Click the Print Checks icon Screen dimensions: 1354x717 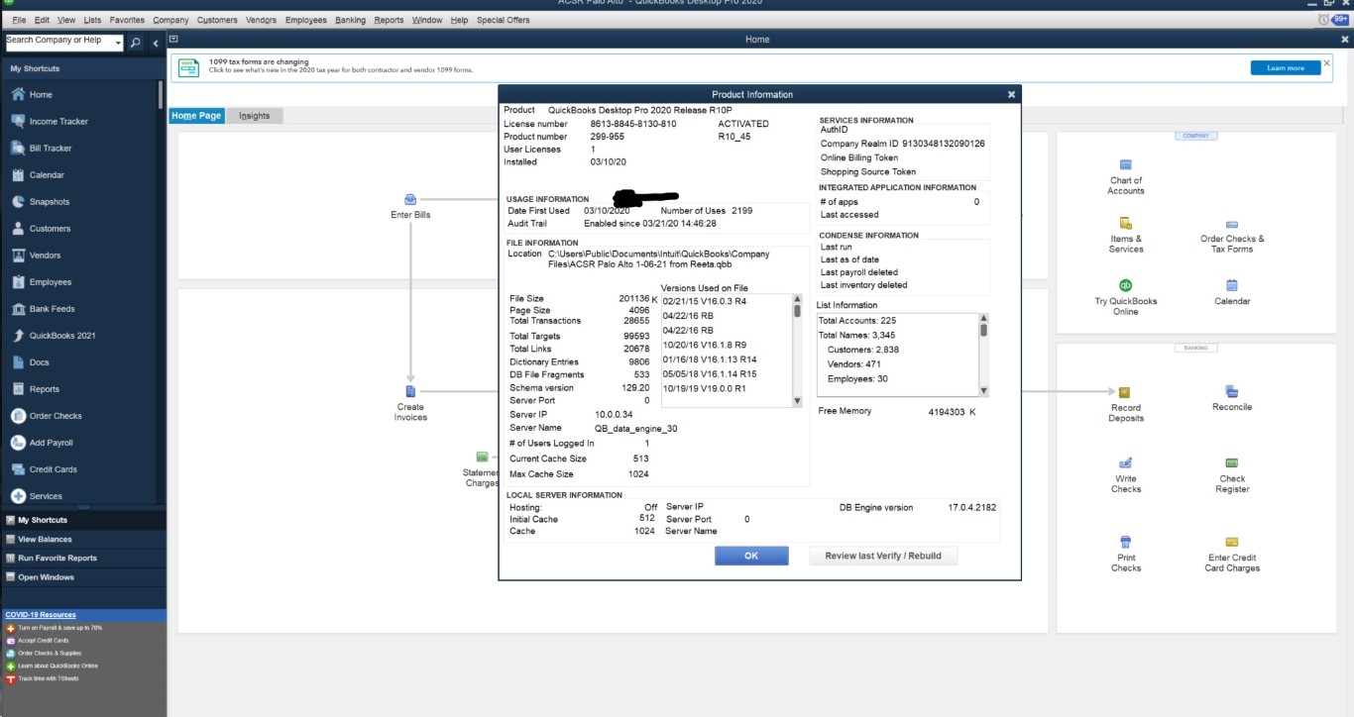(1125, 543)
